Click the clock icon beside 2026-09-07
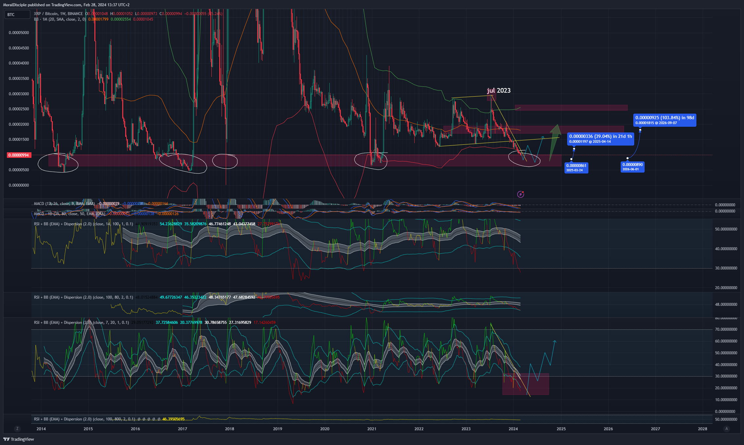 pos(656,123)
